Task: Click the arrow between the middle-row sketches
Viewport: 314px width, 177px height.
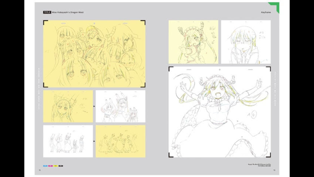Action: [x=94, y=106]
